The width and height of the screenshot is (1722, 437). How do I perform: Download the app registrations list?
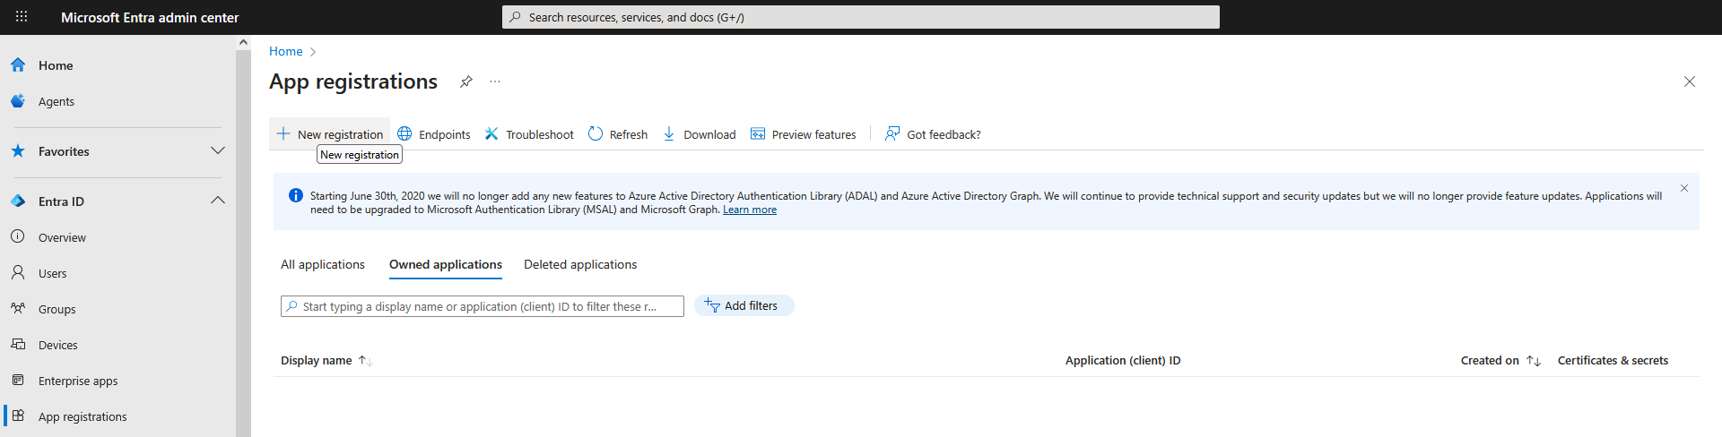click(x=699, y=134)
